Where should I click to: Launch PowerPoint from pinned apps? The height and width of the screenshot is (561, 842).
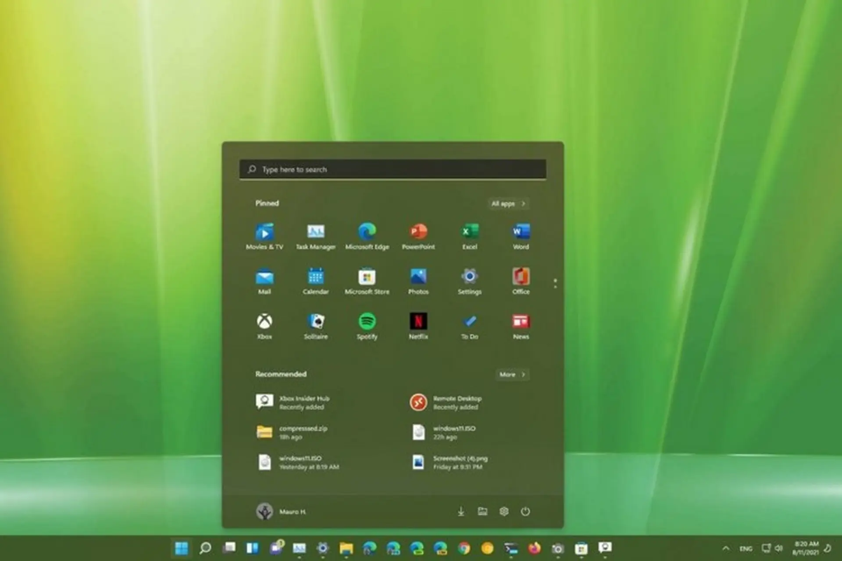click(418, 237)
